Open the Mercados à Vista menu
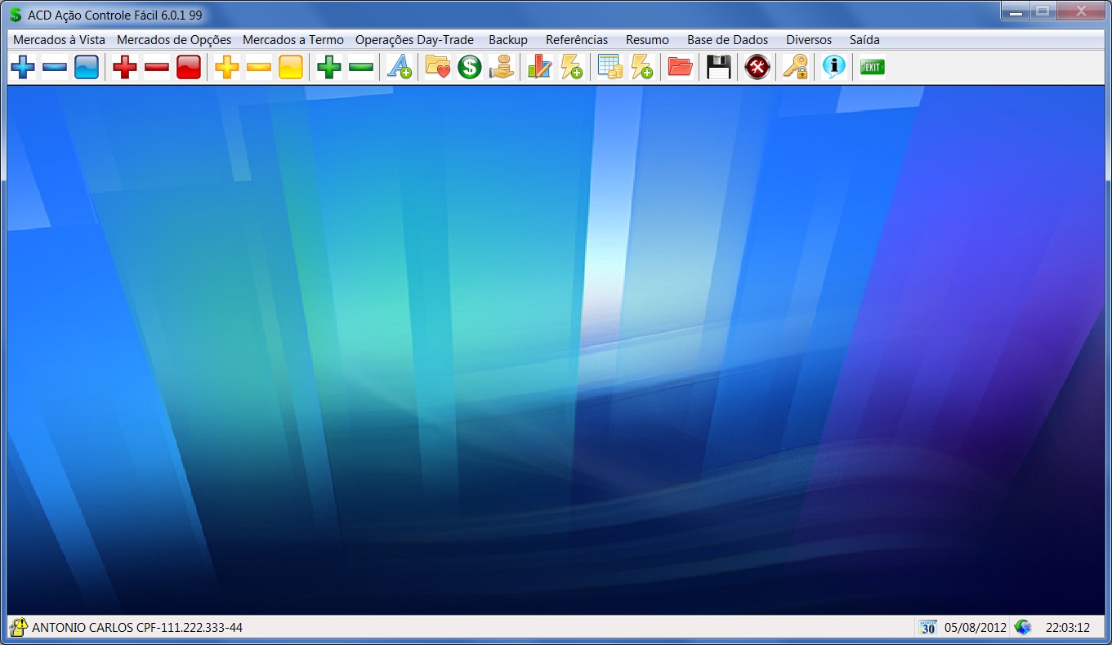Screen dimensions: 1112x645 59,39
